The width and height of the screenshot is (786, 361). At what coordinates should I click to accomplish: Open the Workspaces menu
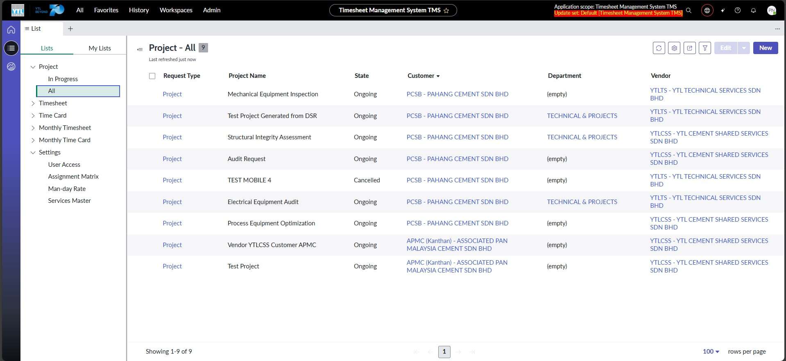[176, 10]
